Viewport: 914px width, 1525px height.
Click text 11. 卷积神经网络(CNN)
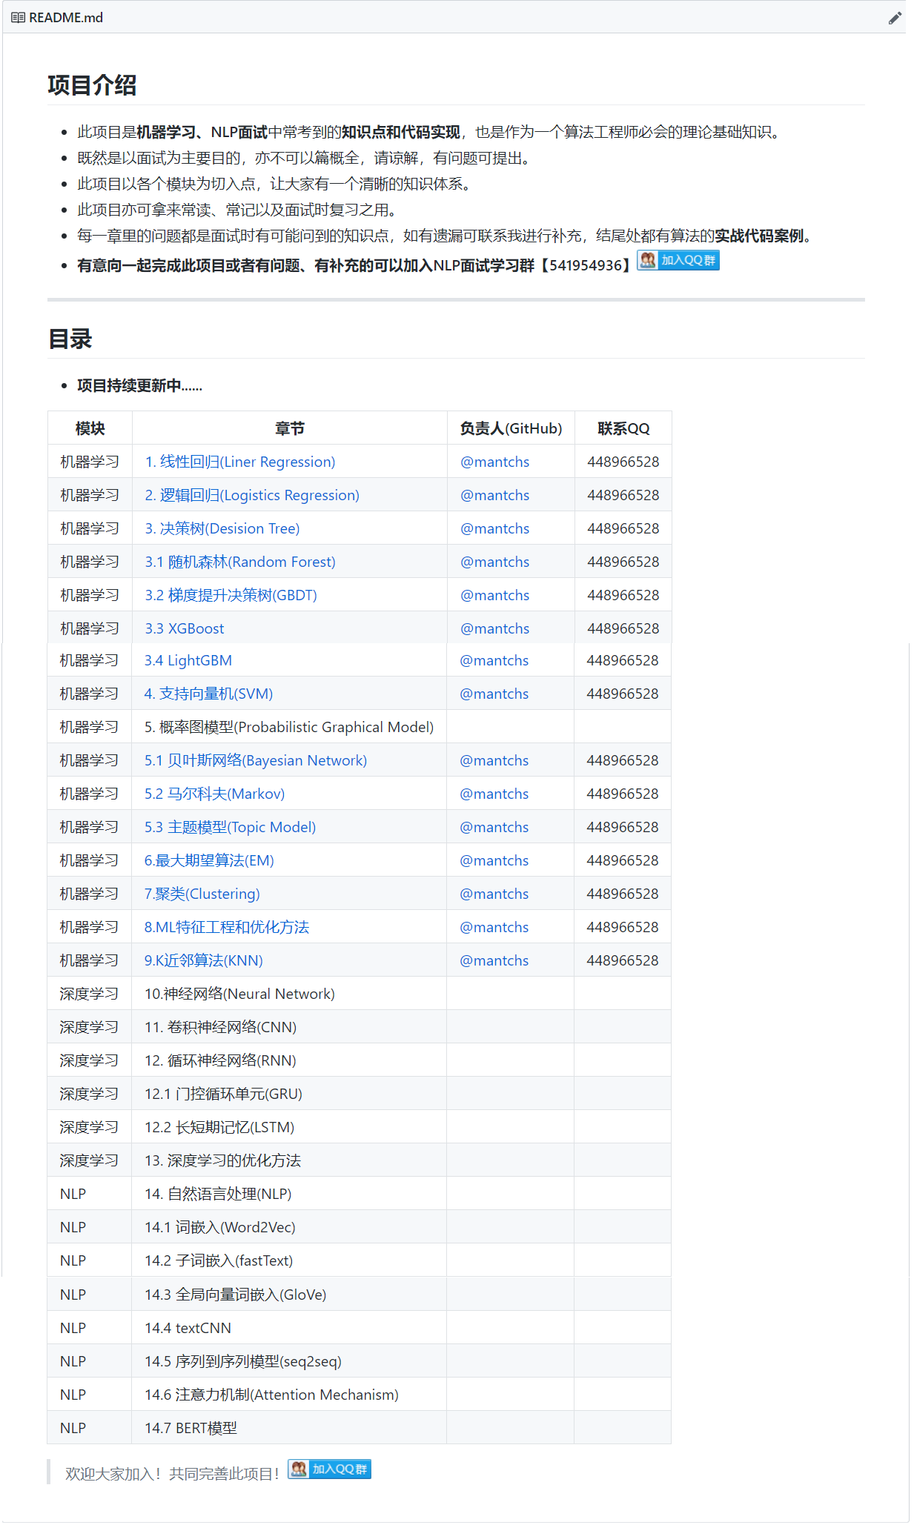point(221,1027)
